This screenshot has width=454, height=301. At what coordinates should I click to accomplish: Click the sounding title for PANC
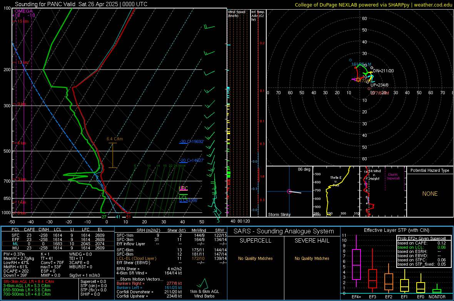[x=81, y=4]
